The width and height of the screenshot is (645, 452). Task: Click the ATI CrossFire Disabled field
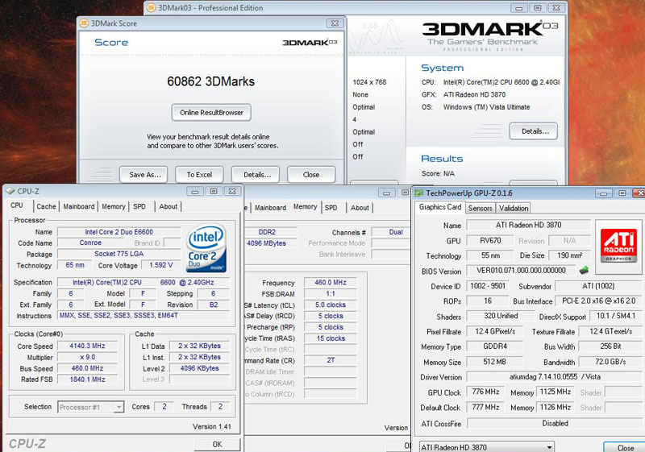(555, 423)
